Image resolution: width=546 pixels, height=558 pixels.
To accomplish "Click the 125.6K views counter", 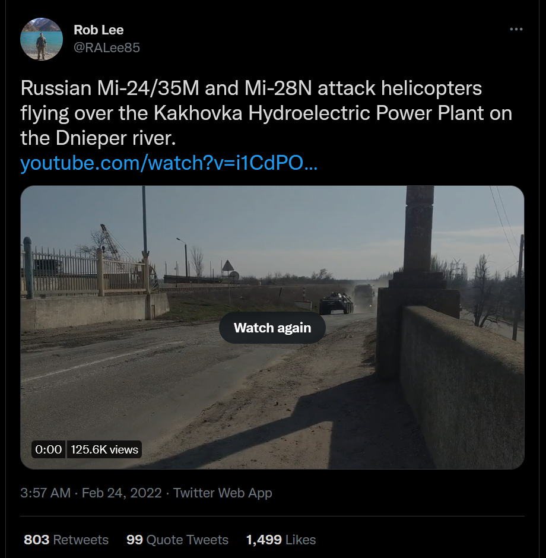I will pos(104,449).
